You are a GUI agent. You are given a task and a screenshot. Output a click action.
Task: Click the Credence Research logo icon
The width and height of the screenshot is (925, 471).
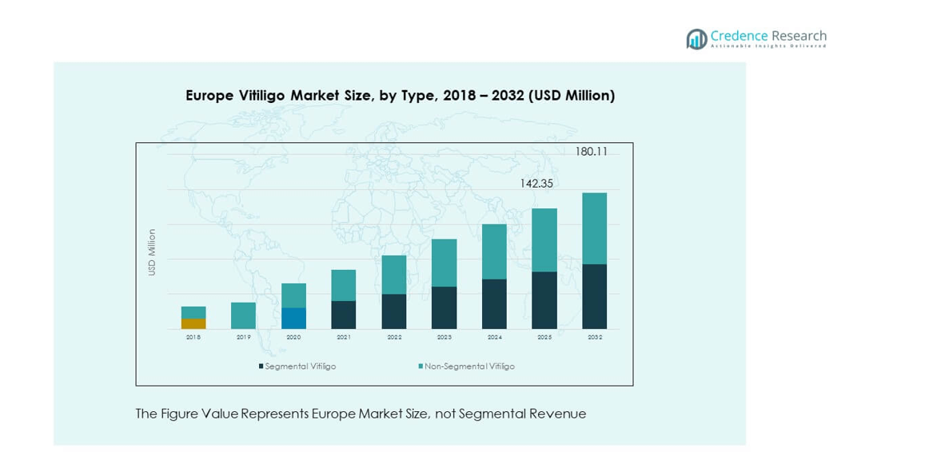pos(696,38)
